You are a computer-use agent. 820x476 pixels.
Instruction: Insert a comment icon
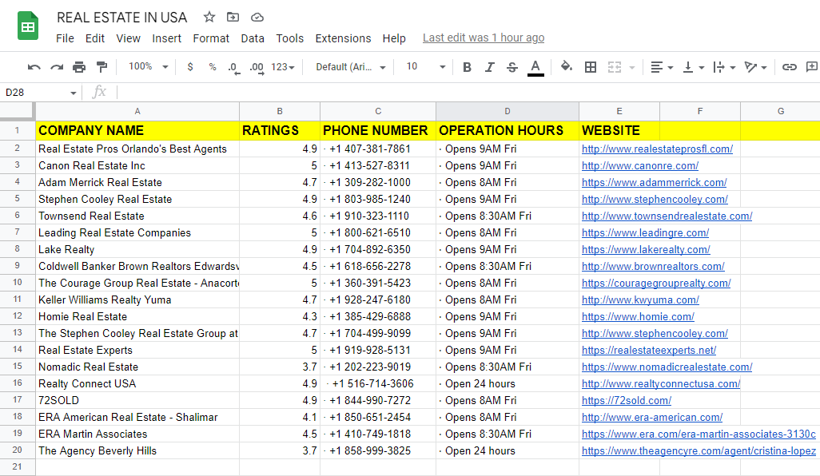(x=812, y=67)
